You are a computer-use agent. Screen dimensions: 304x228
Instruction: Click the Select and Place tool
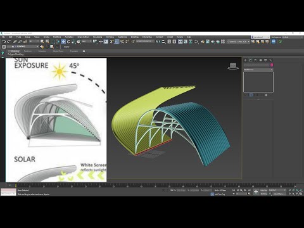click(79, 42)
